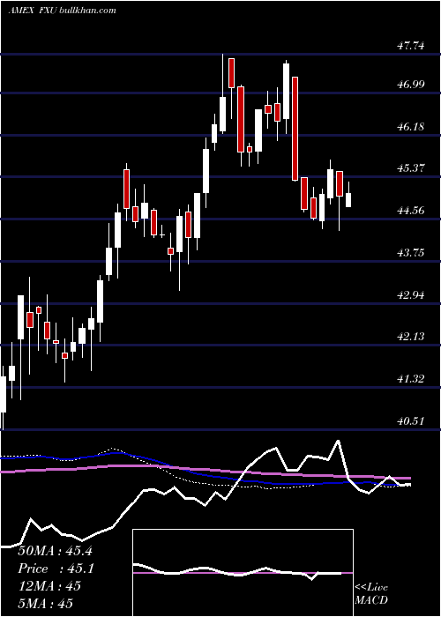The width and height of the screenshot is (441, 617).
Task: Select the 44.56 price axis label
Action: pyautogui.click(x=411, y=211)
